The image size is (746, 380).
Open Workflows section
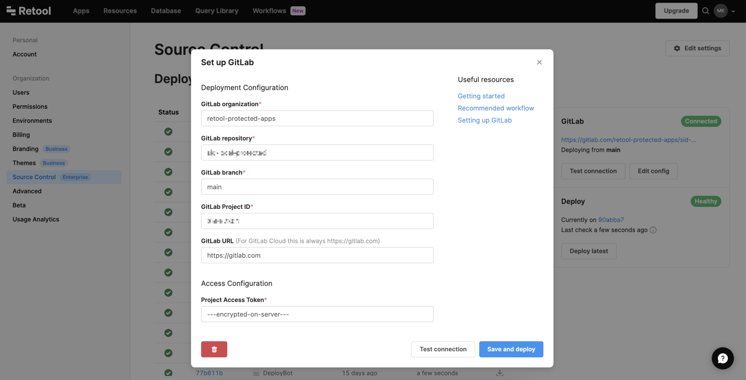269,11
